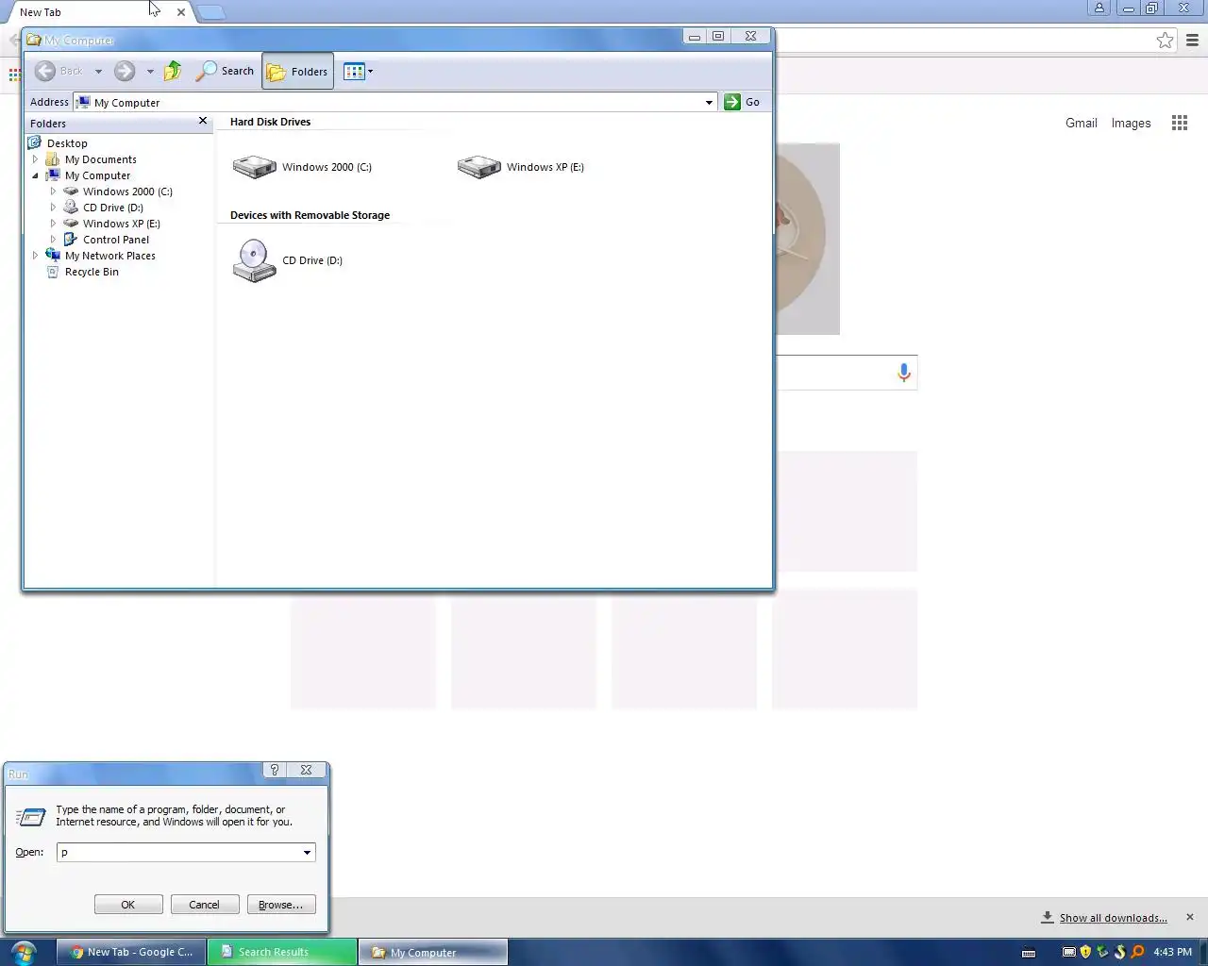Image resolution: width=1208 pixels, height=966 pixels.
Task: Open the Chrome user profile icon
Action: tap(1099, 8)
